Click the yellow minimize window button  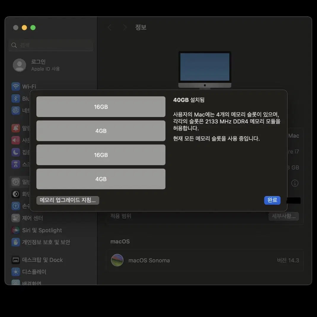click(x=24, y=28)
